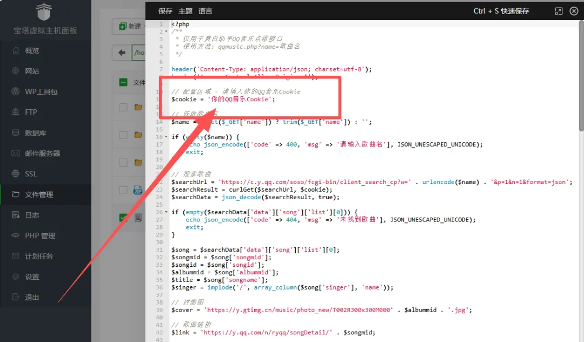Click the back arrow in file manager

[x=122, y=52]
